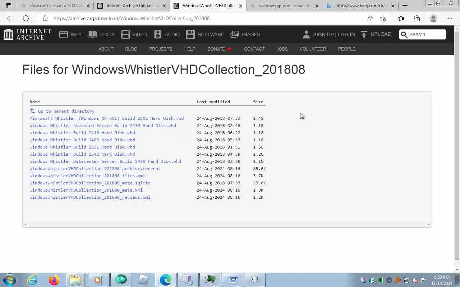Click the Internet Archive logo

point(27,34)
